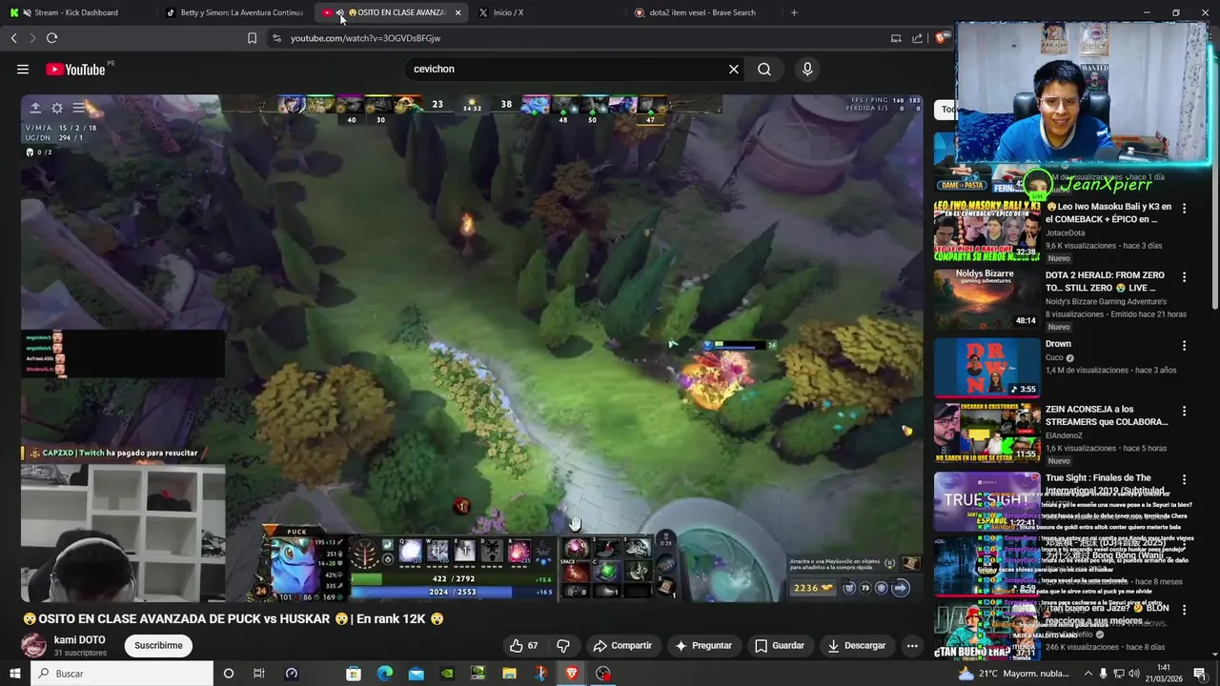
Task: Go back with browser back arrow
Action: click(x=13, y=38)
